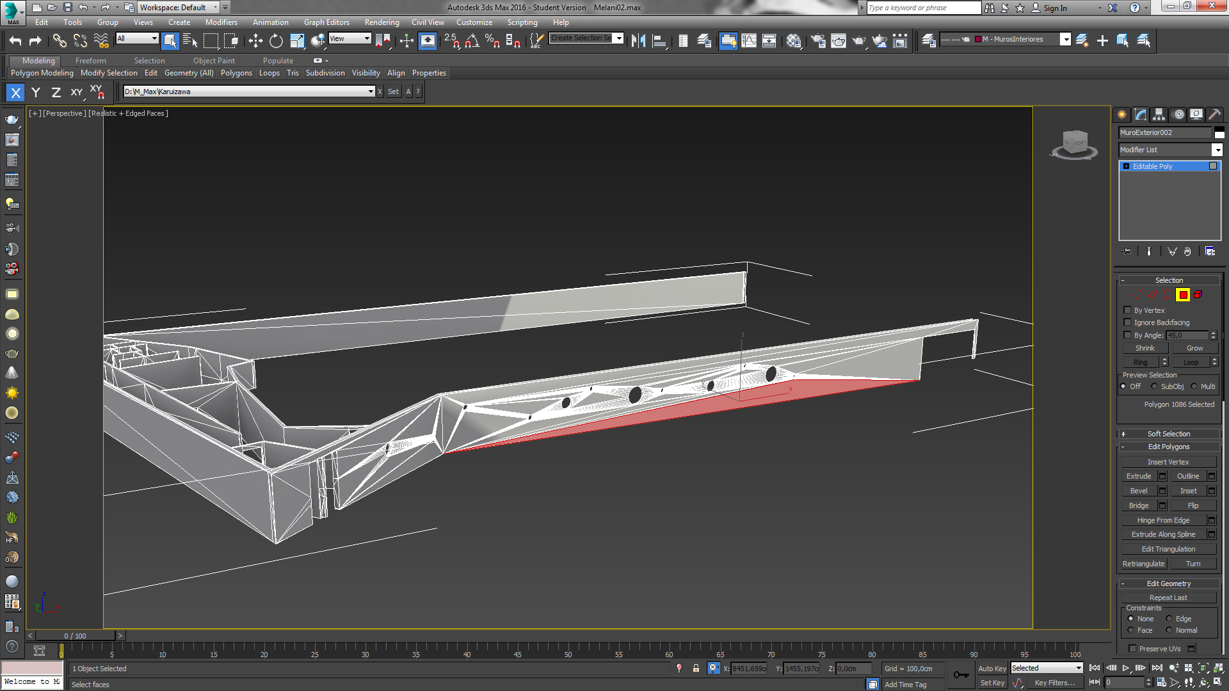1229x691 pixels.
Task: Activate Polygon sub-object selection mode
Action: pos(1182,295)
